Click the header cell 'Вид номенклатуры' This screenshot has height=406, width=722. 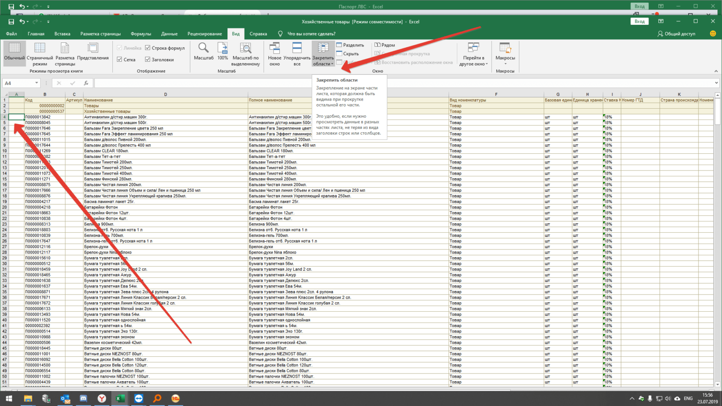click(496, 100)
